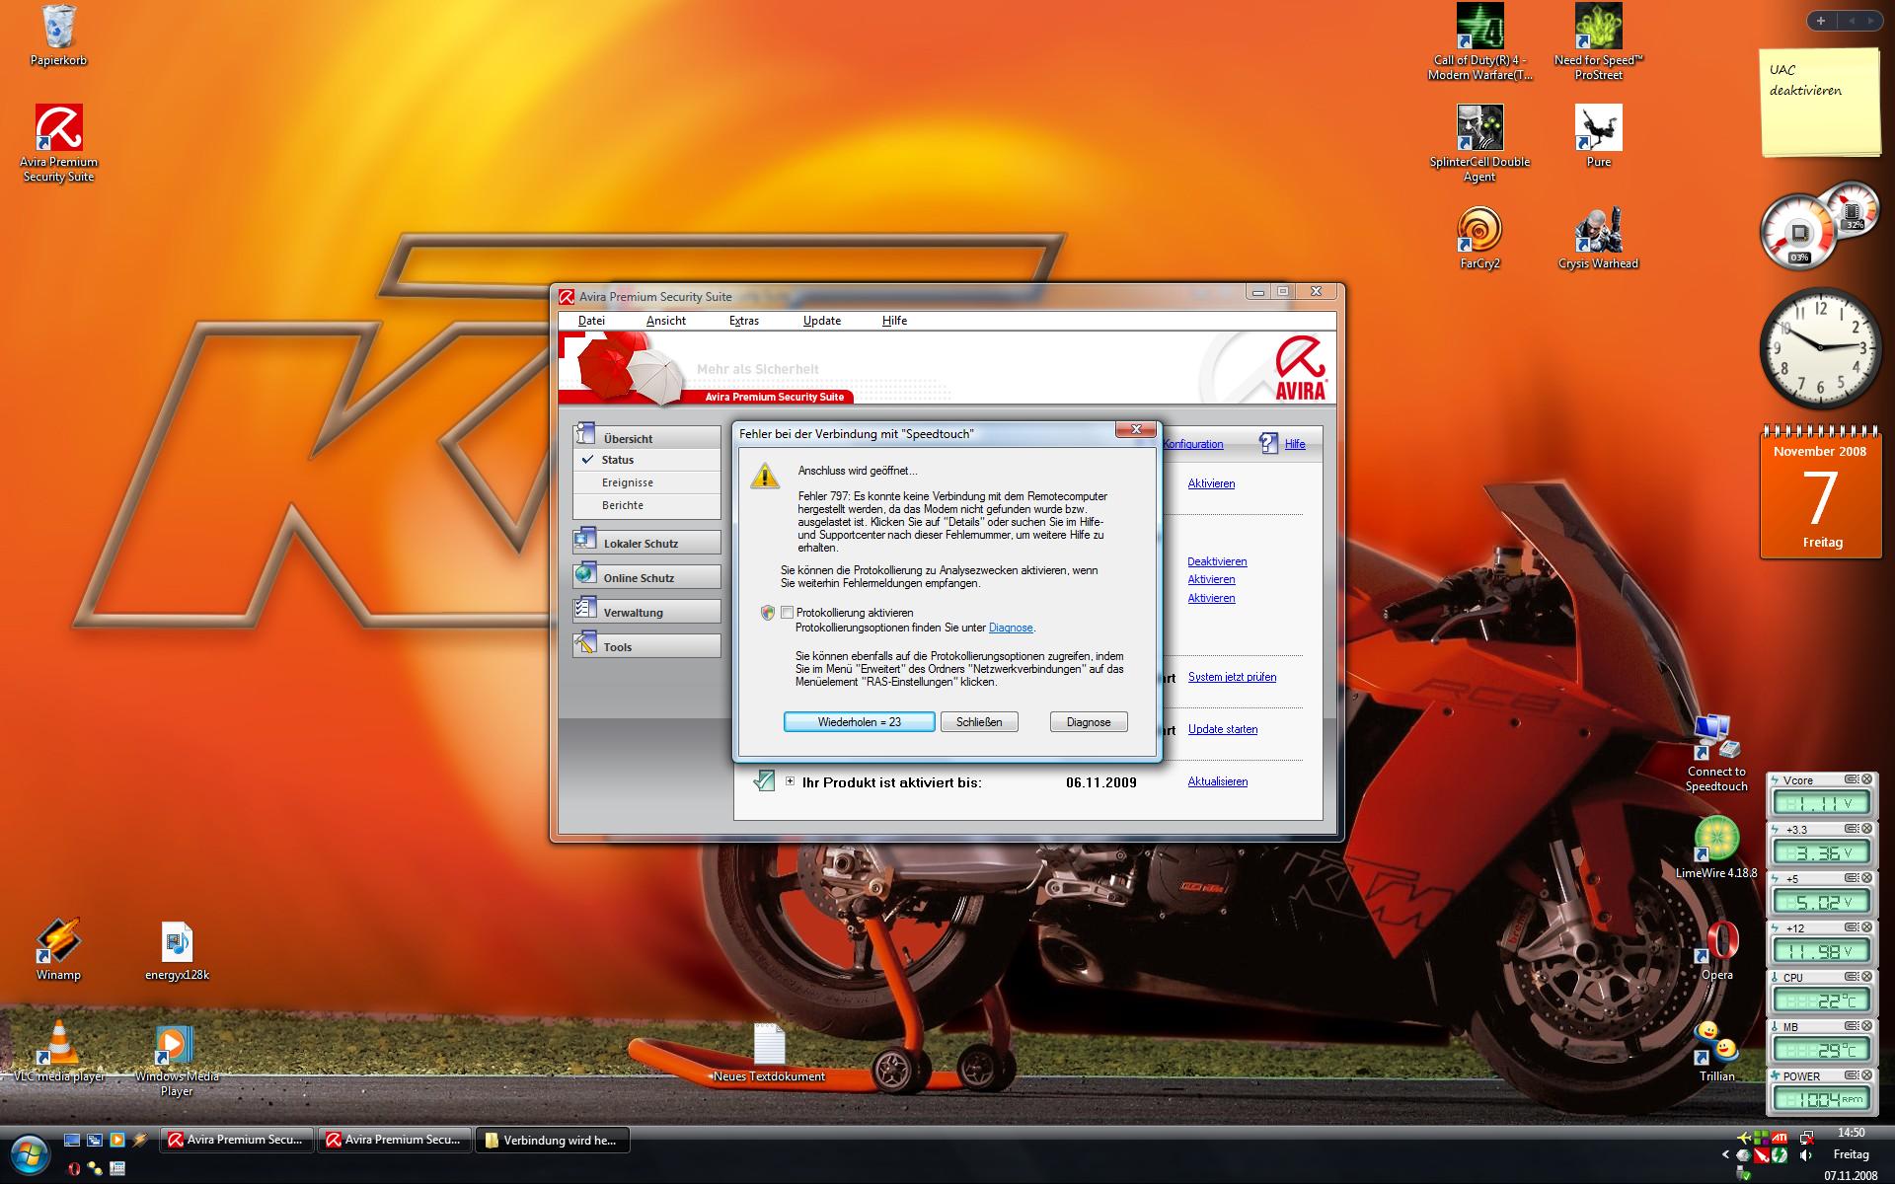Open the Lokaler Schutz section icon
The image size is (1895, 1184).
pos(586,540)
